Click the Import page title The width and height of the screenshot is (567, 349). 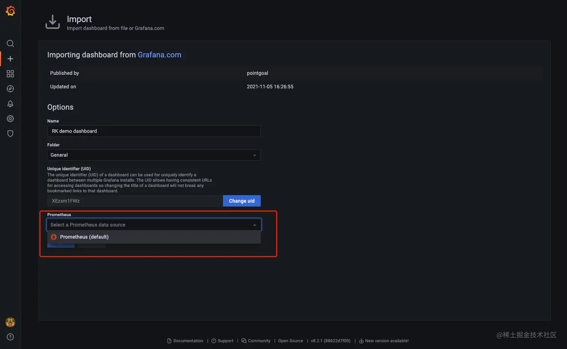(79, 19)
